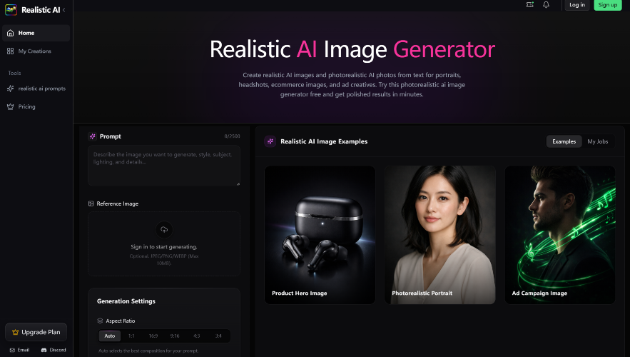Click the 'Tools' sidebar section label
630x357 pixels.
click(x=14, y=73)
